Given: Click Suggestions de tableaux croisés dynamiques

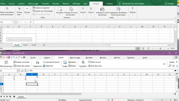Looking at the screenshot, I should [118, 11].
